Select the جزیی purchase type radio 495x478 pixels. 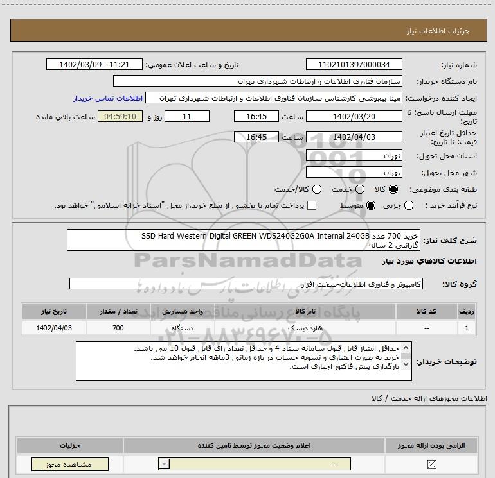pos(409,205)
